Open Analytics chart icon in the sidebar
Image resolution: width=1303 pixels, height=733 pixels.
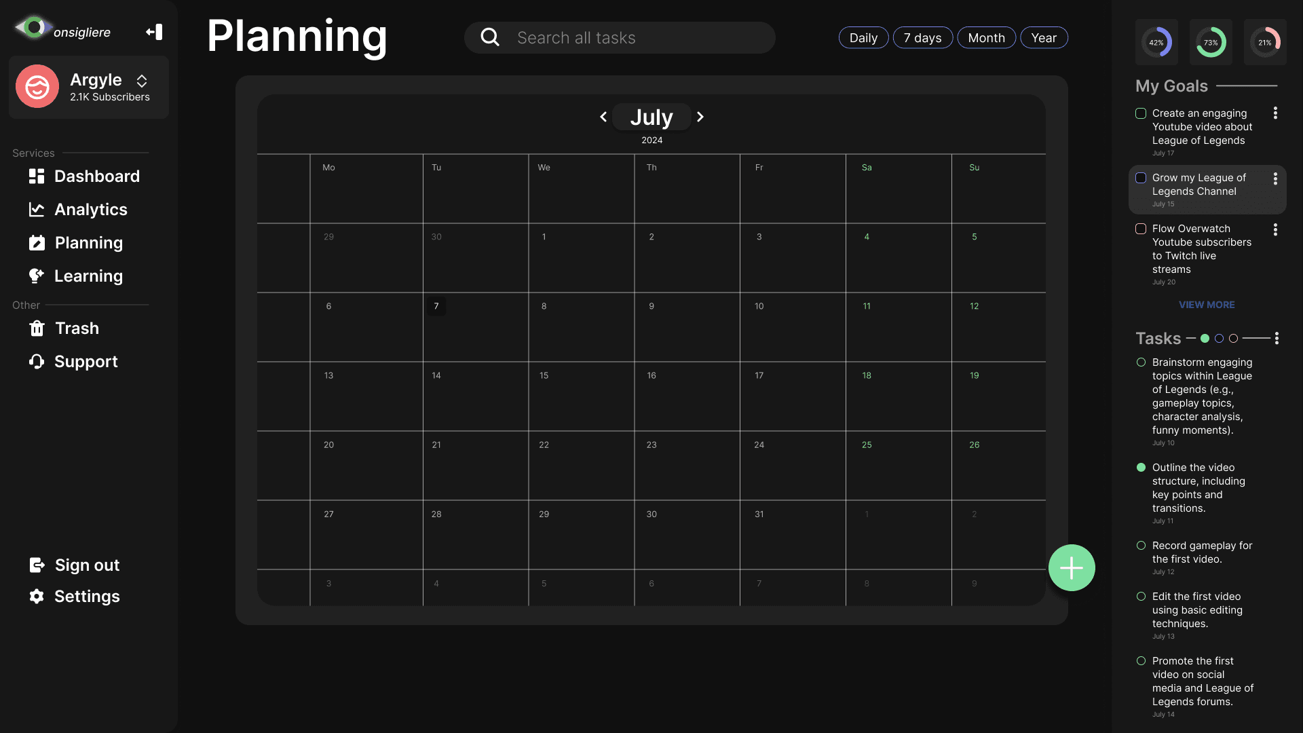pyautogui.click(x=37, y=210)
